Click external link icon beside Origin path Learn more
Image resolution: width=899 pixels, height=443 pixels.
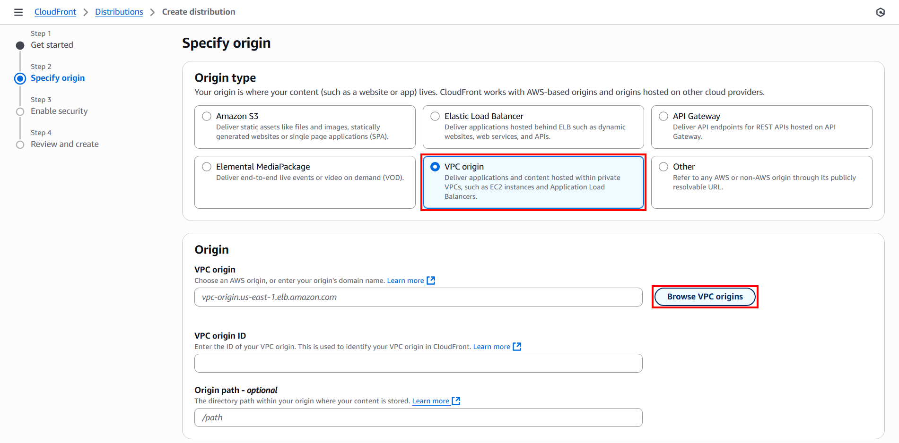[x=456, y=401]
